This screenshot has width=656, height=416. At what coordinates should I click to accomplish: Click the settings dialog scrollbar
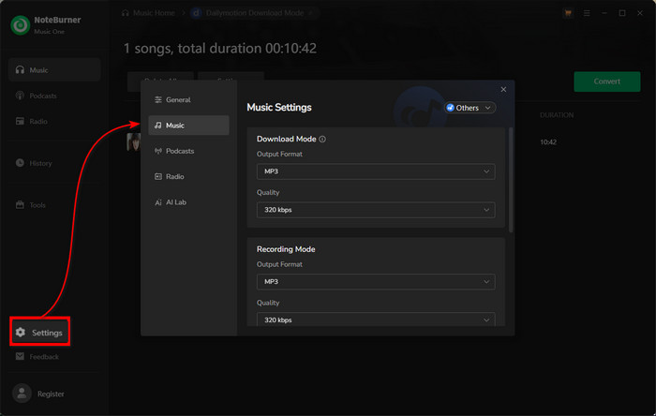511,180
